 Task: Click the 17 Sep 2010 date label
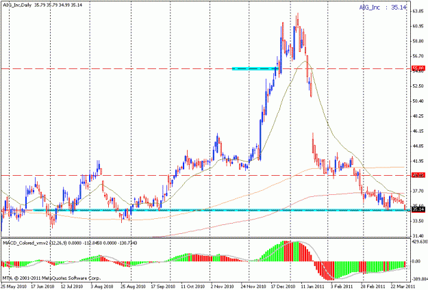pos(163,287)
